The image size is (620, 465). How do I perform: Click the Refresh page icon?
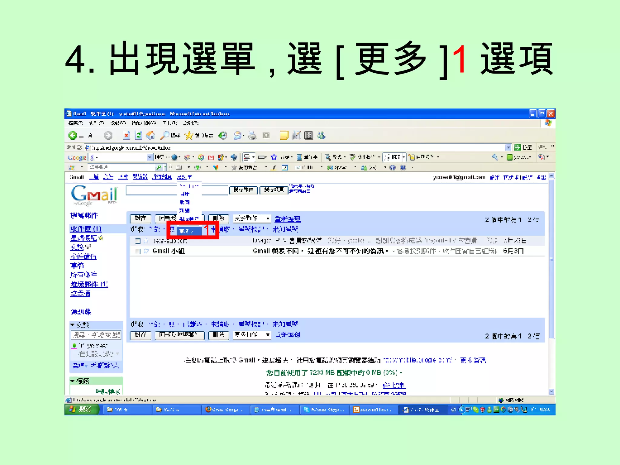[138, 135]
